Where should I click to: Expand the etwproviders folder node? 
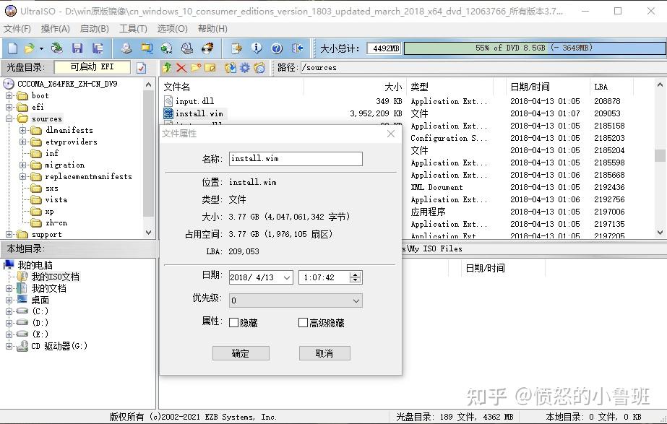[x=22, y=142]
